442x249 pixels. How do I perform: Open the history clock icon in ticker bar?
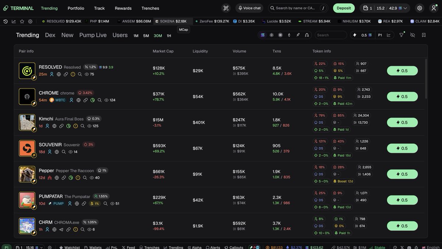(x=6, y=21)
